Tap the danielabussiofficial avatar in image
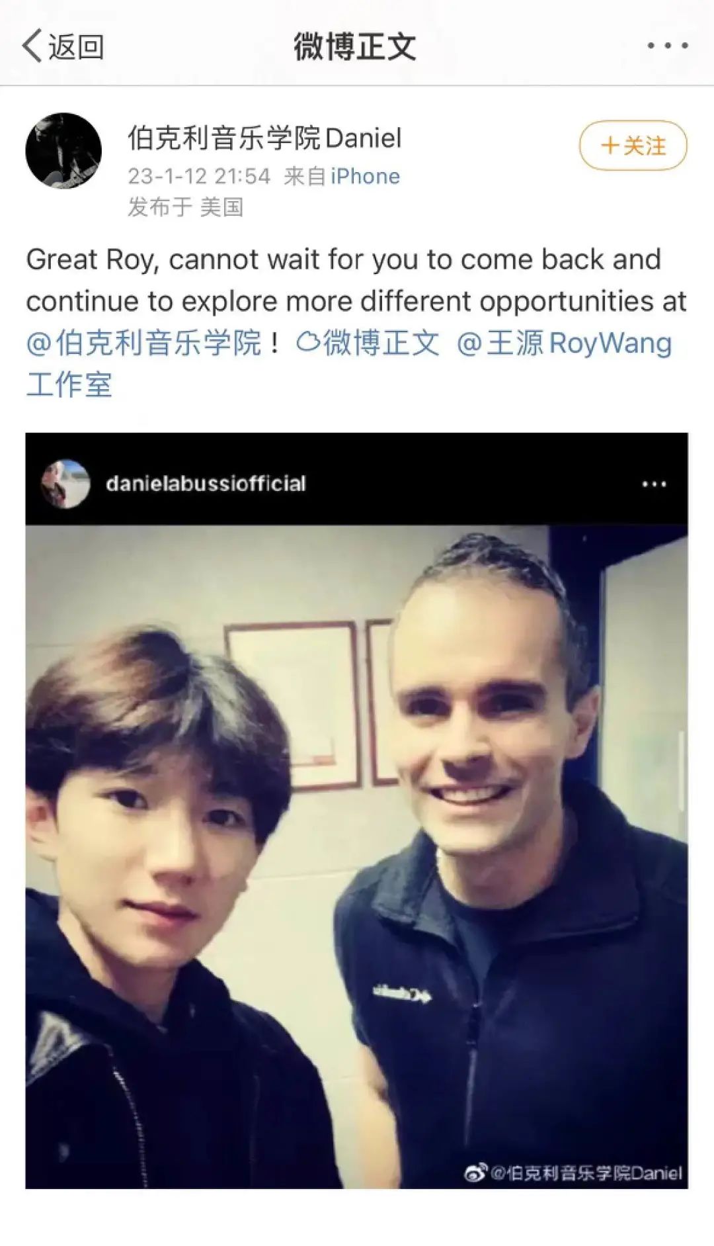714x1246 pixels. [x=65, y=484]
